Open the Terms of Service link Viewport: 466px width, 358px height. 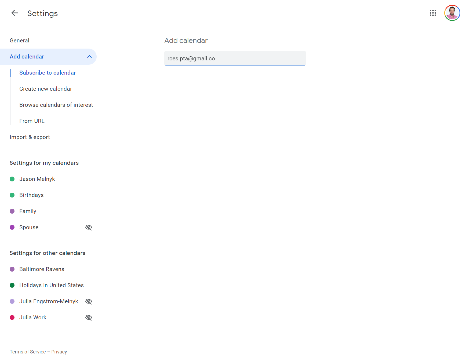pyautogui.click(x=28, y=352)
